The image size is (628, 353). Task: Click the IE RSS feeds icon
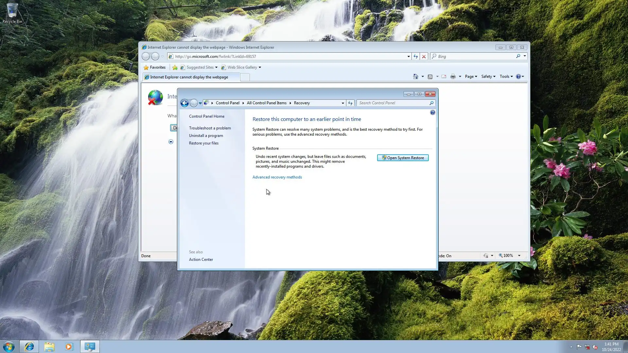coord(430,76)
